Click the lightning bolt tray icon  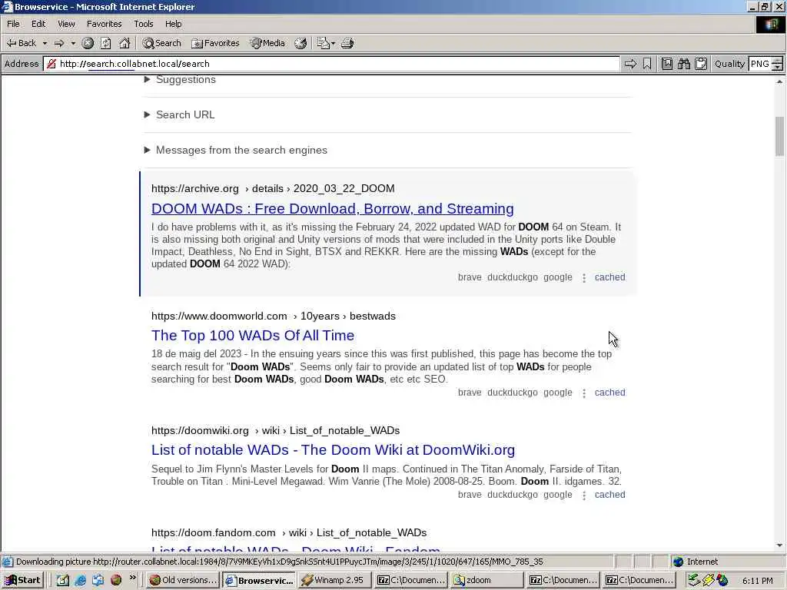click(x=708, y=580)
